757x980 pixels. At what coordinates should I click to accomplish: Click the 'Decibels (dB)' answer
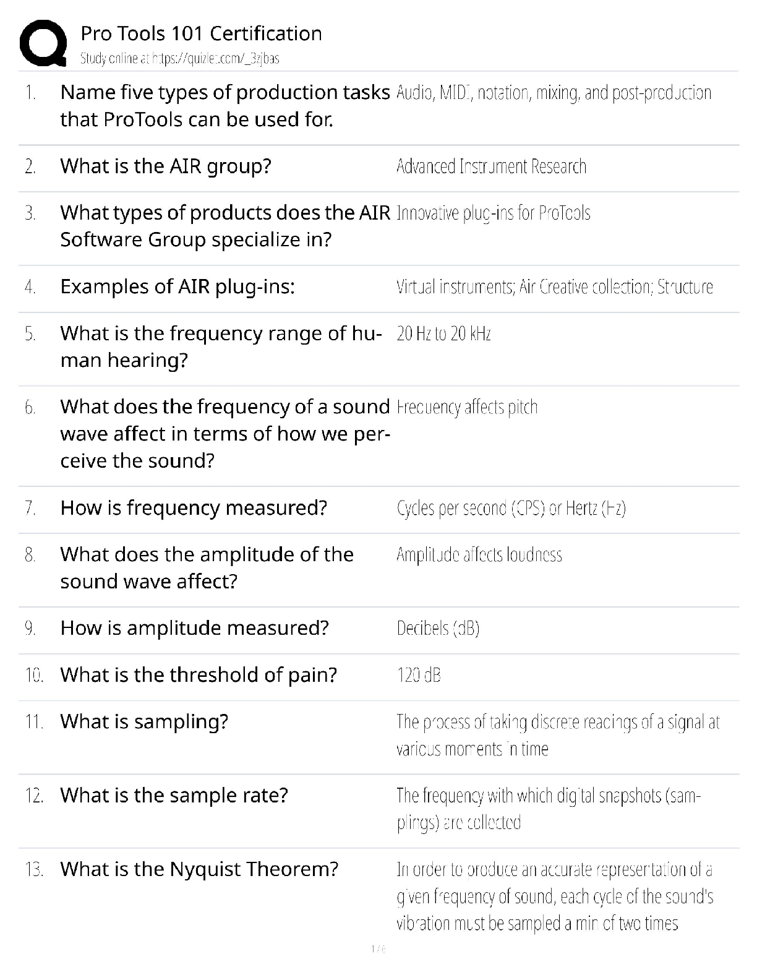438,629
